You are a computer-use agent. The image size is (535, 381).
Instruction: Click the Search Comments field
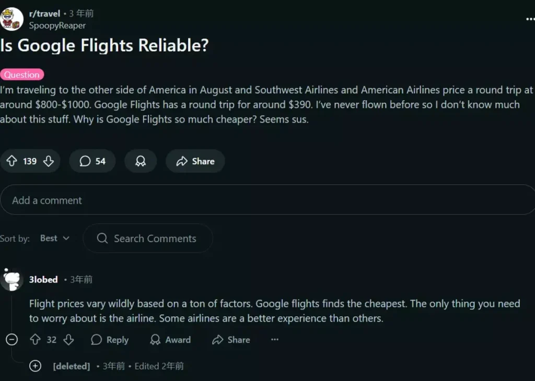tap(155, 239)
